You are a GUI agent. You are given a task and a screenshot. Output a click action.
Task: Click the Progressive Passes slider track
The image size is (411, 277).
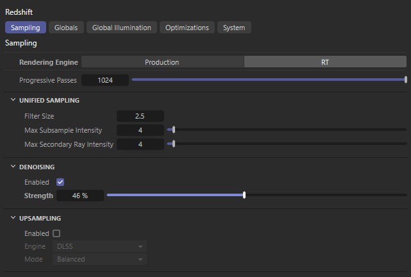pyautogui.click(x=269, y=80)
